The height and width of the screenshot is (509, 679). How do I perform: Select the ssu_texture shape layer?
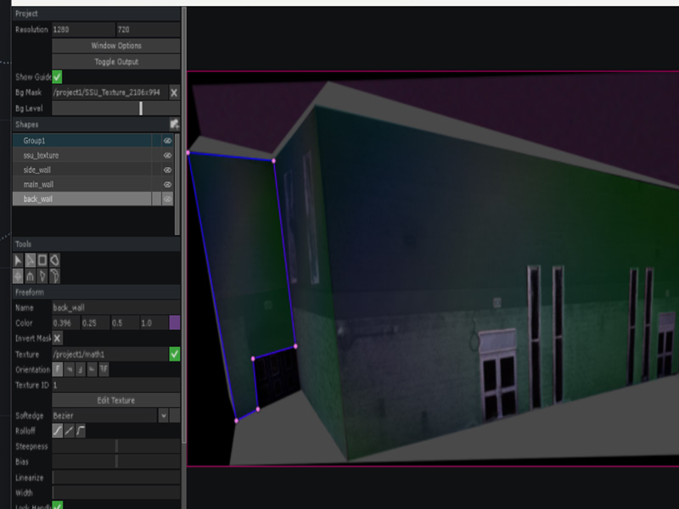pyautogui.click(x=85, y=154)
